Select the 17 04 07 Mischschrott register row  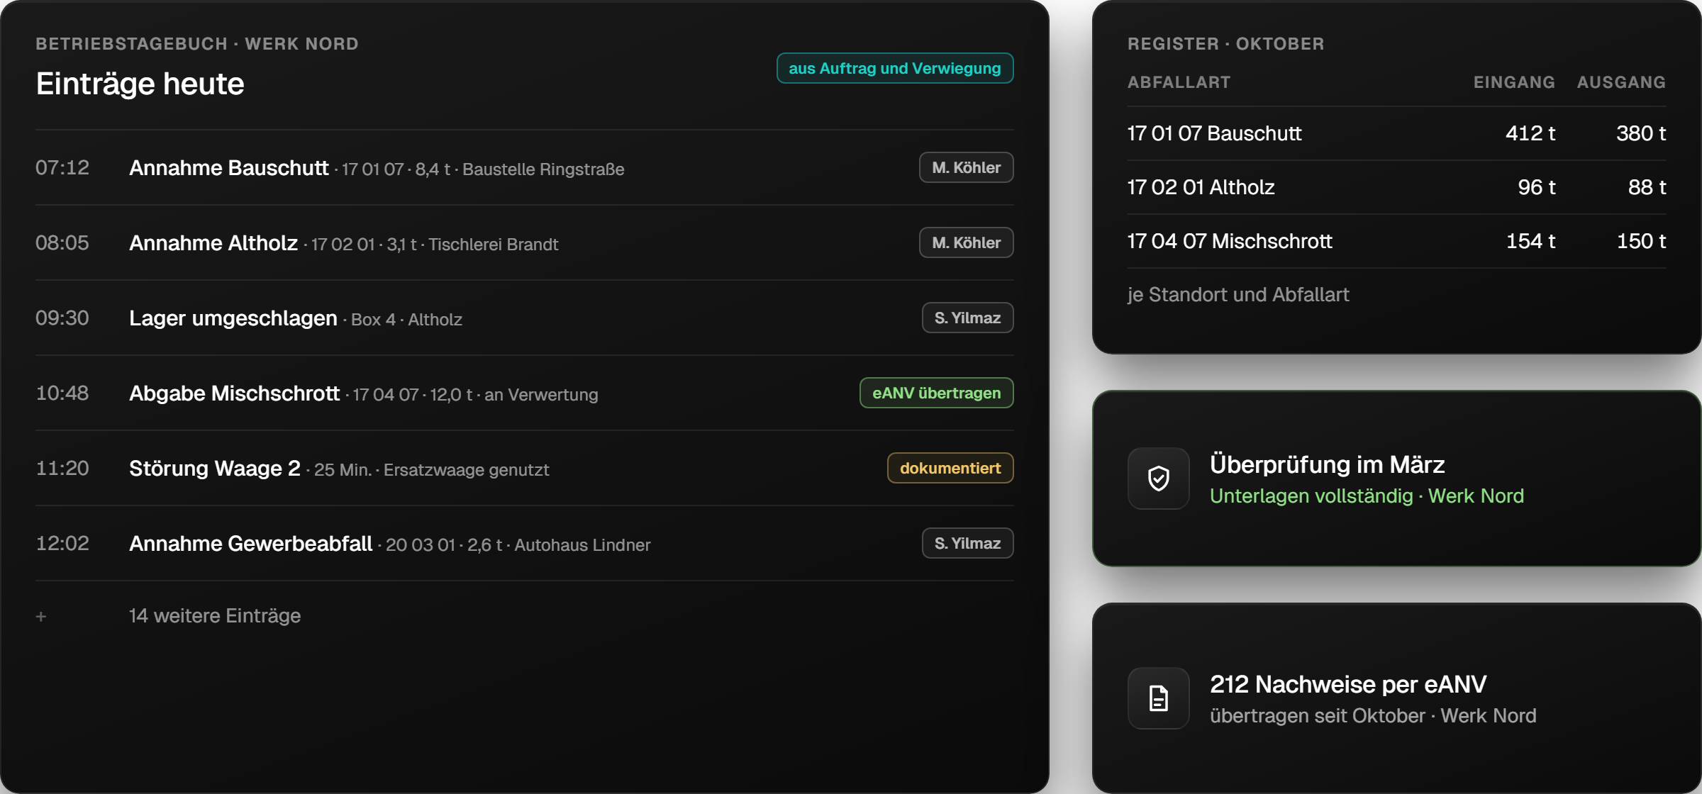(1396, 241)
